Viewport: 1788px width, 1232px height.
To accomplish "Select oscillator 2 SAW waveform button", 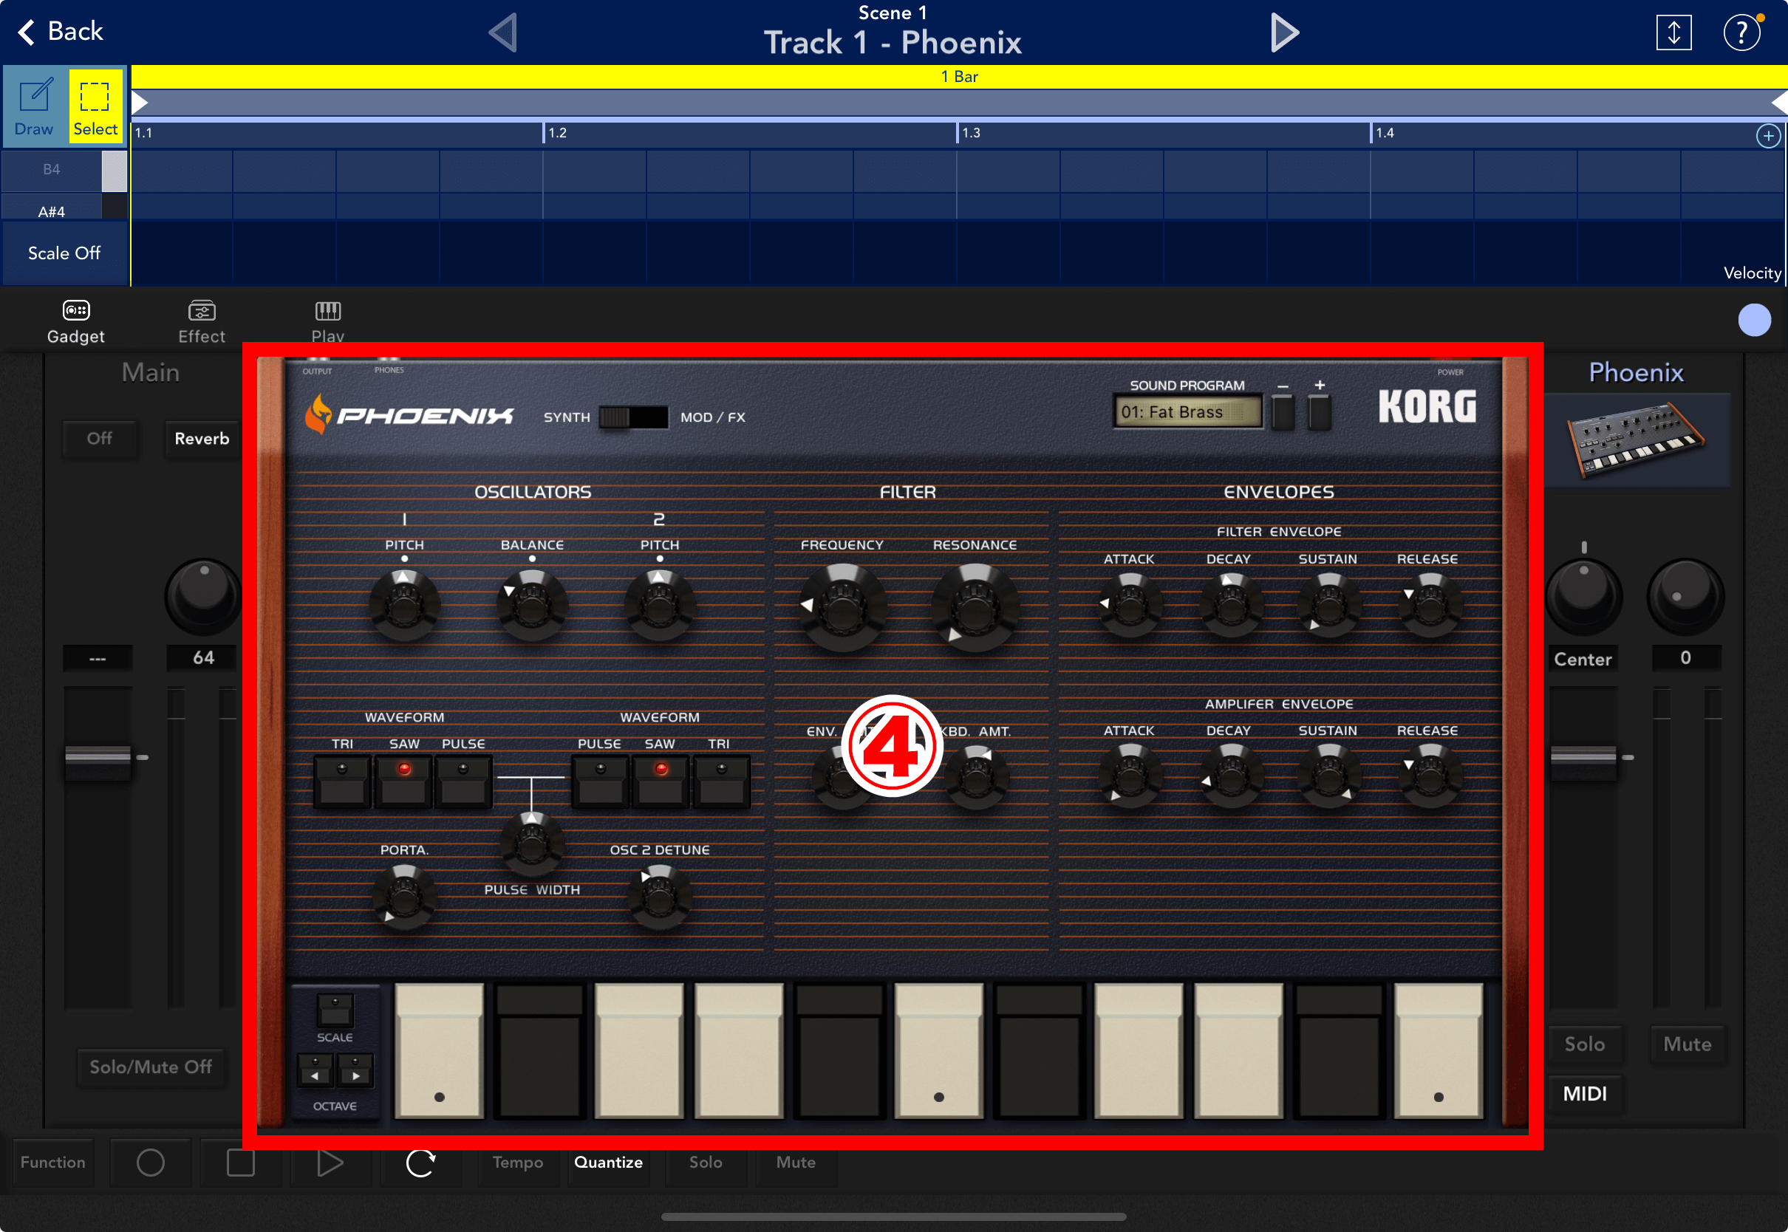I will pos(660,781).
